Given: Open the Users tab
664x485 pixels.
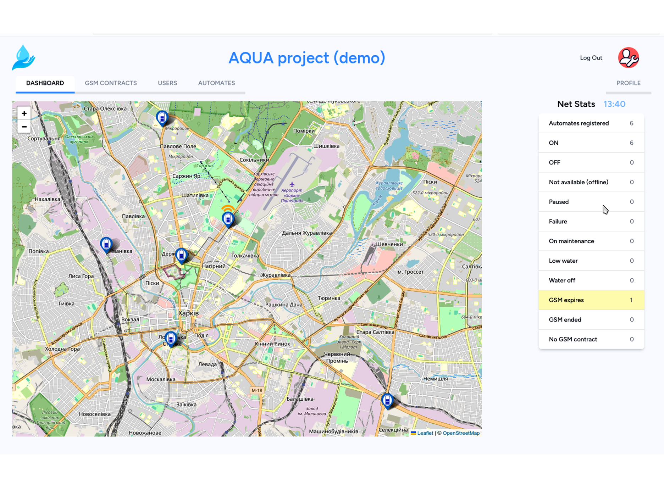Looking at the screenshot, I should (x=167, y=83).
